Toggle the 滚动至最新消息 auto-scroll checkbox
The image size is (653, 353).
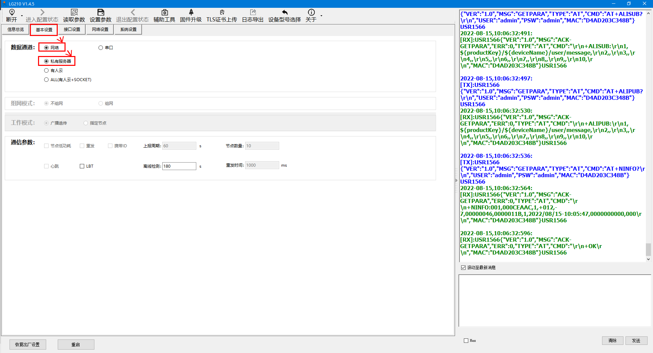463,268
